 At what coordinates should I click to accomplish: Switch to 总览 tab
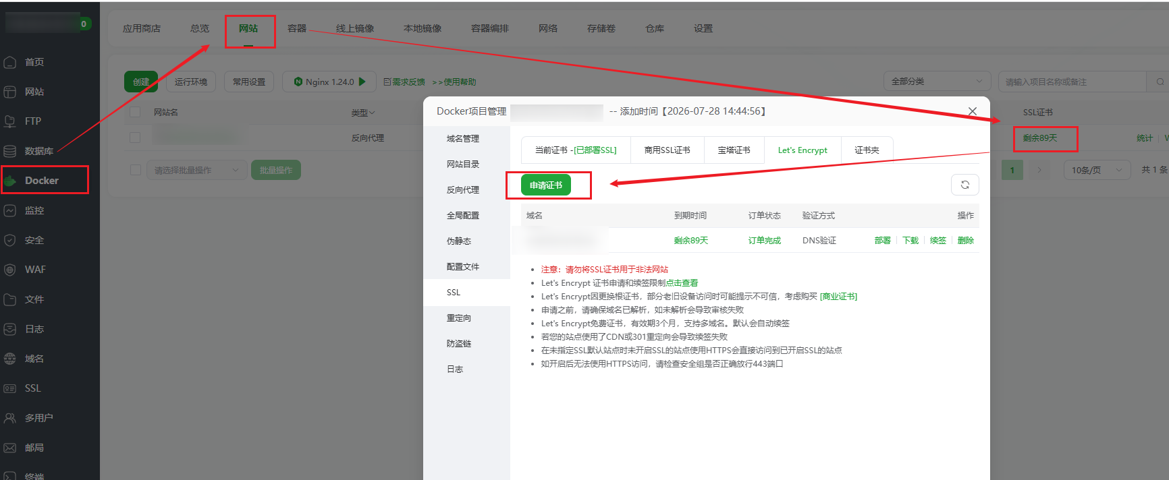click(x=200, y=28)
